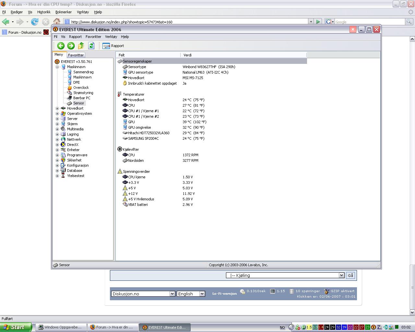Click the Firefox address bar

(x=188, y=22)
